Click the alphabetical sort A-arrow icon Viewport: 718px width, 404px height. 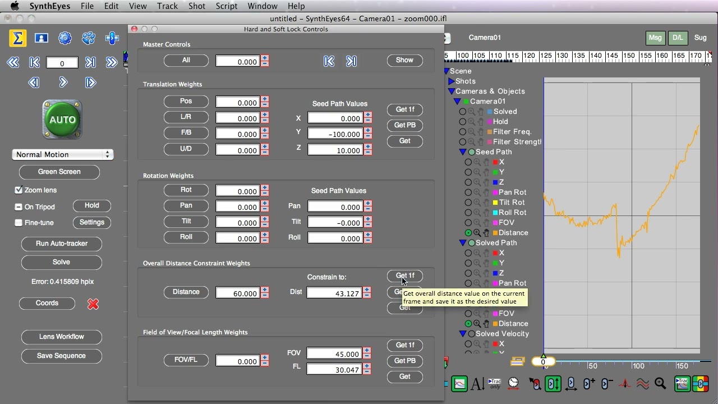[x=477, y=384]
